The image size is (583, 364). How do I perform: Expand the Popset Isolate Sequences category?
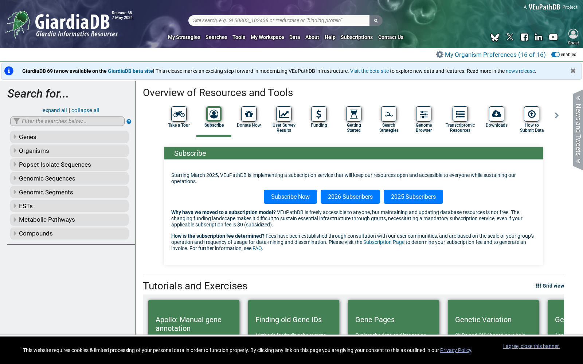69,165
